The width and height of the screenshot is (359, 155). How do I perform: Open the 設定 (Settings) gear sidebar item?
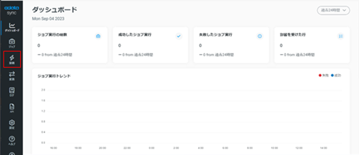pyautogui.click(x=12, y=125)
